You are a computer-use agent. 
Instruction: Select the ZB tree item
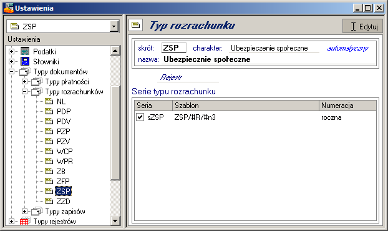pos(61,171)
